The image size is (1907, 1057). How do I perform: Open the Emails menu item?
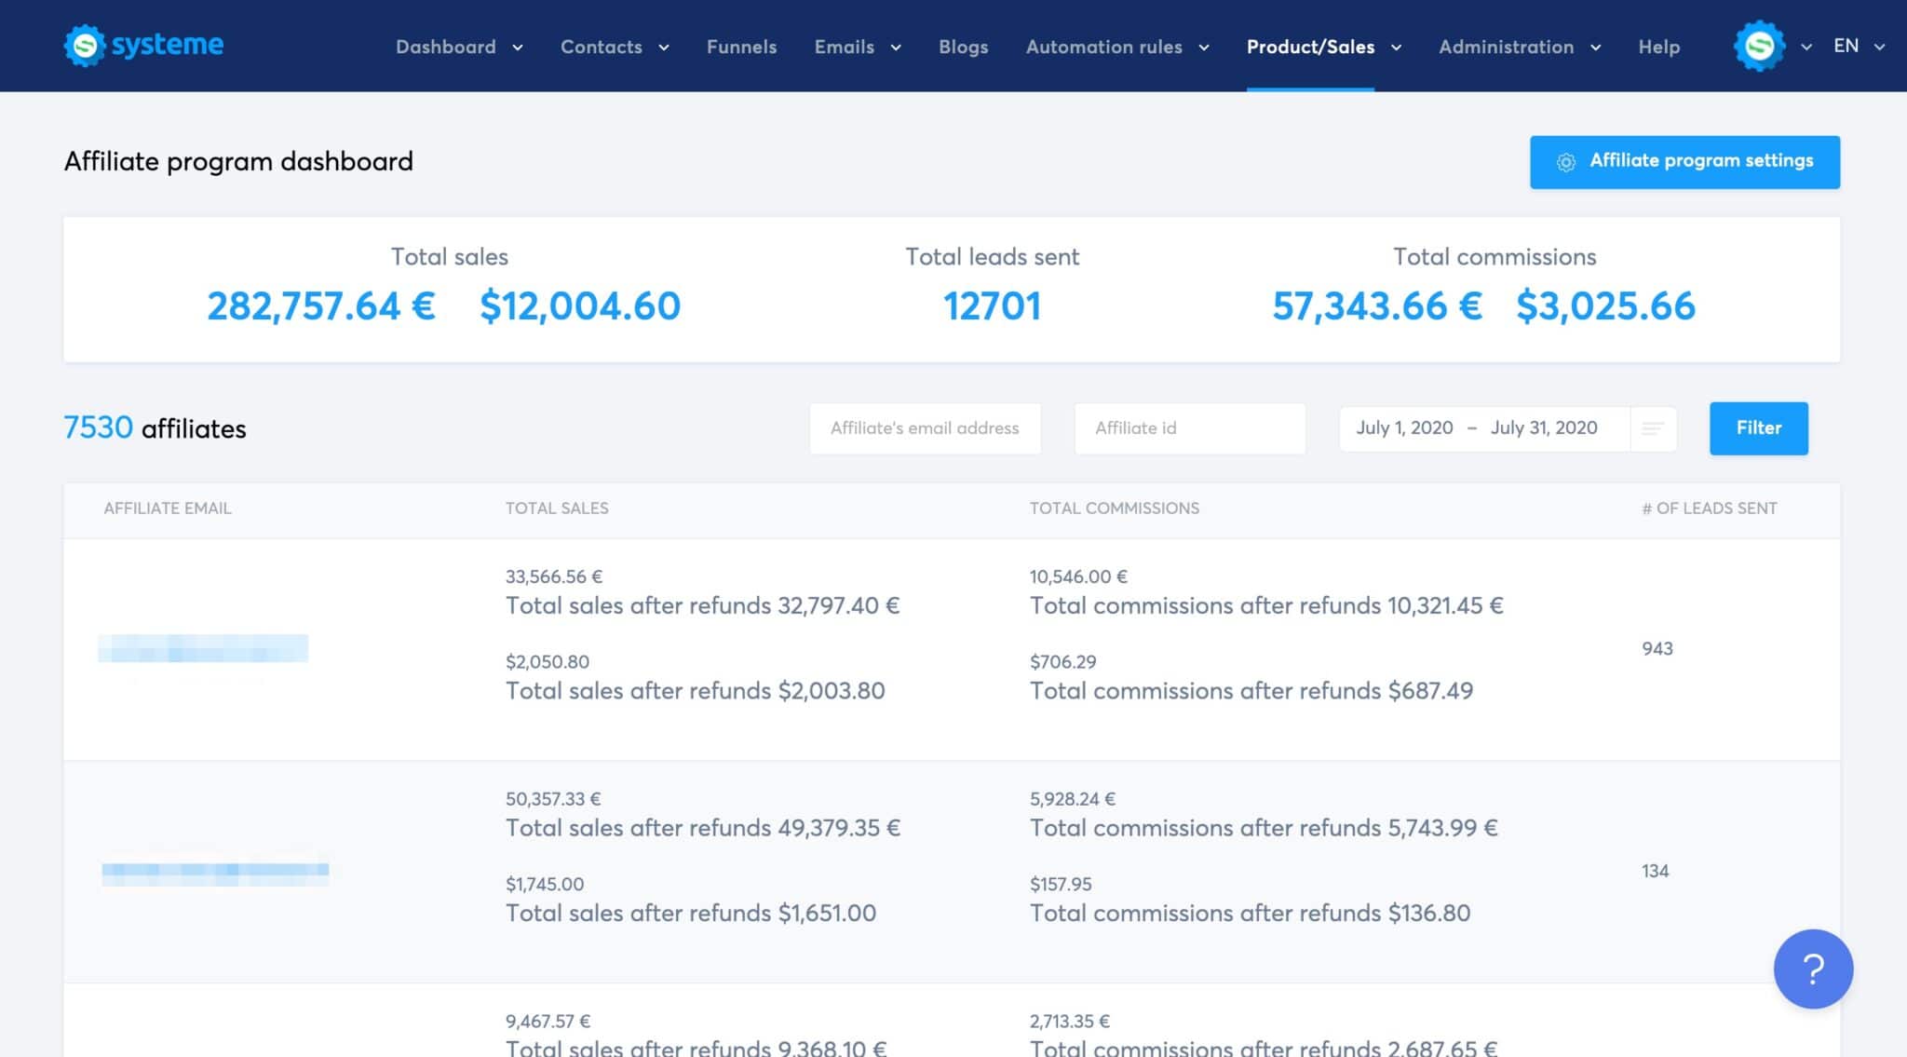[x=845, y=47]
